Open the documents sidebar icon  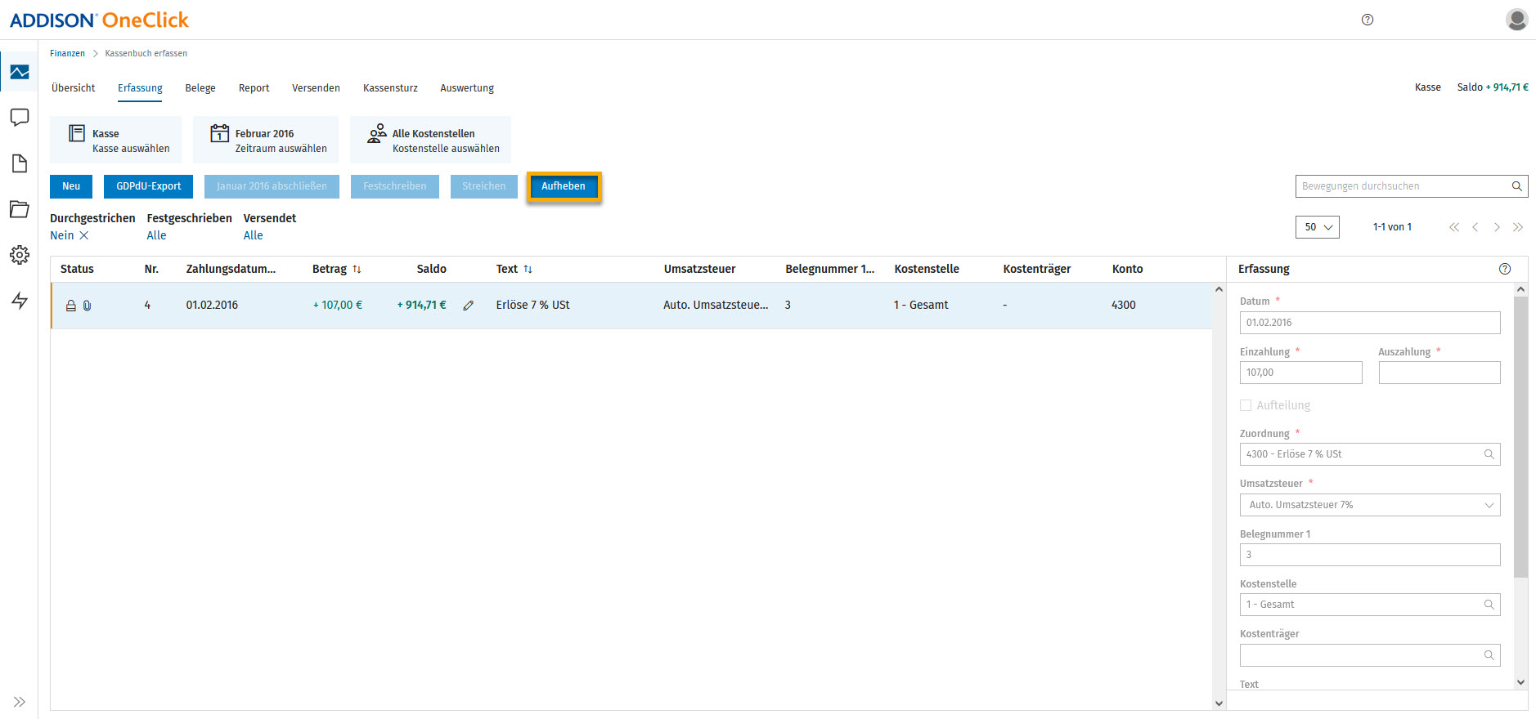[x=20, y=163]
